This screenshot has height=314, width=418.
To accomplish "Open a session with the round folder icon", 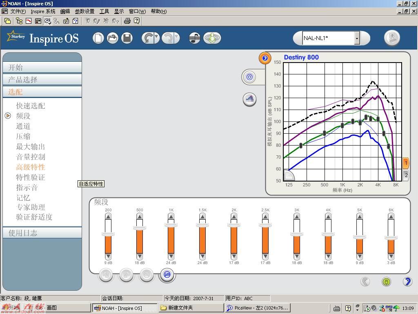I will point(113,38).
